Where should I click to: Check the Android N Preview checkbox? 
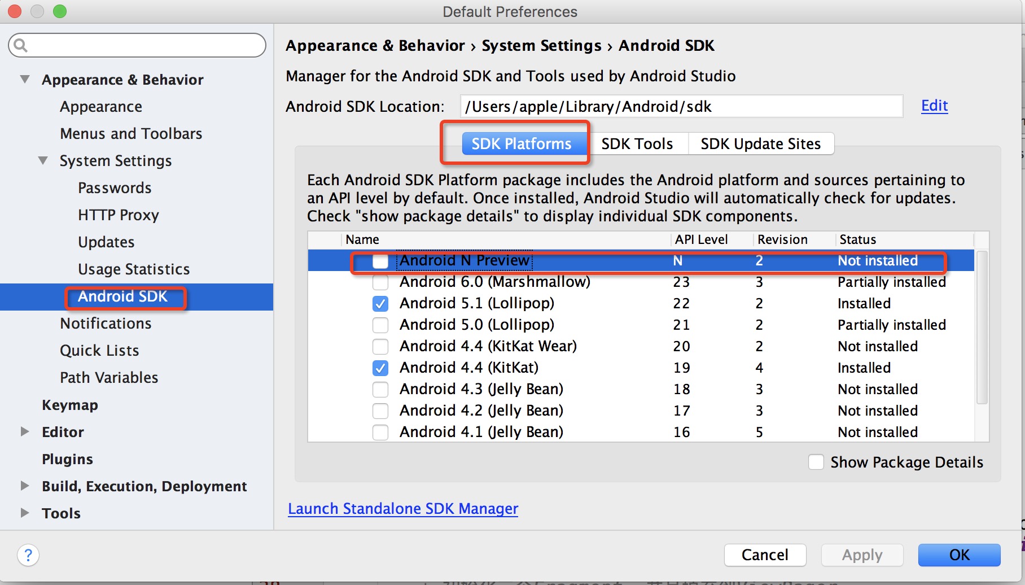(x=380, y=261)
